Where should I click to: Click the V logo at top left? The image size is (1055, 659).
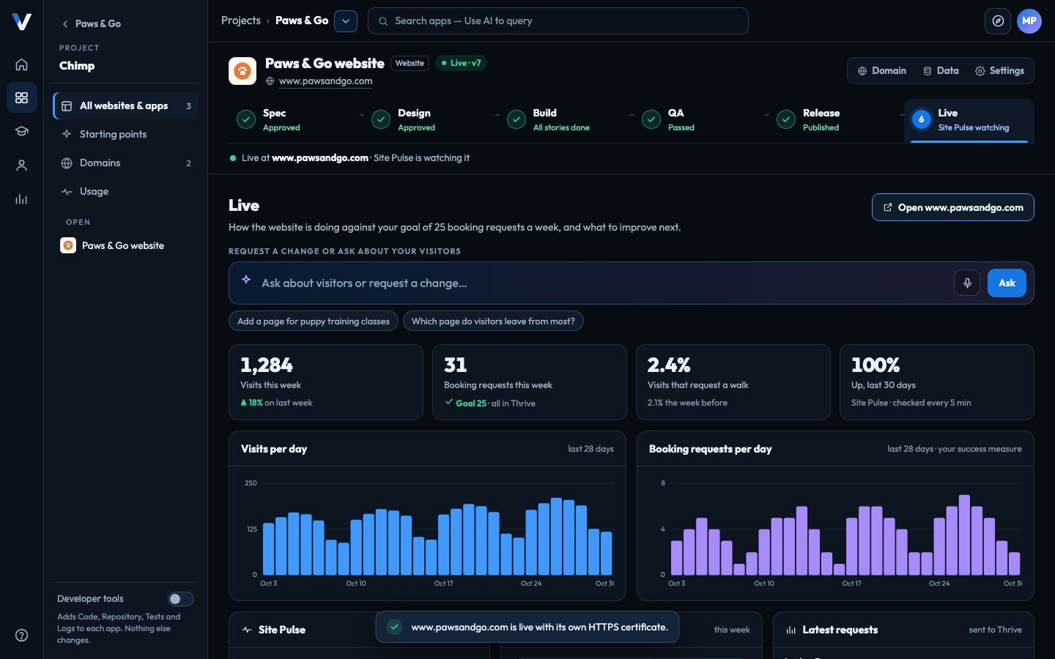tap(22, 22)
